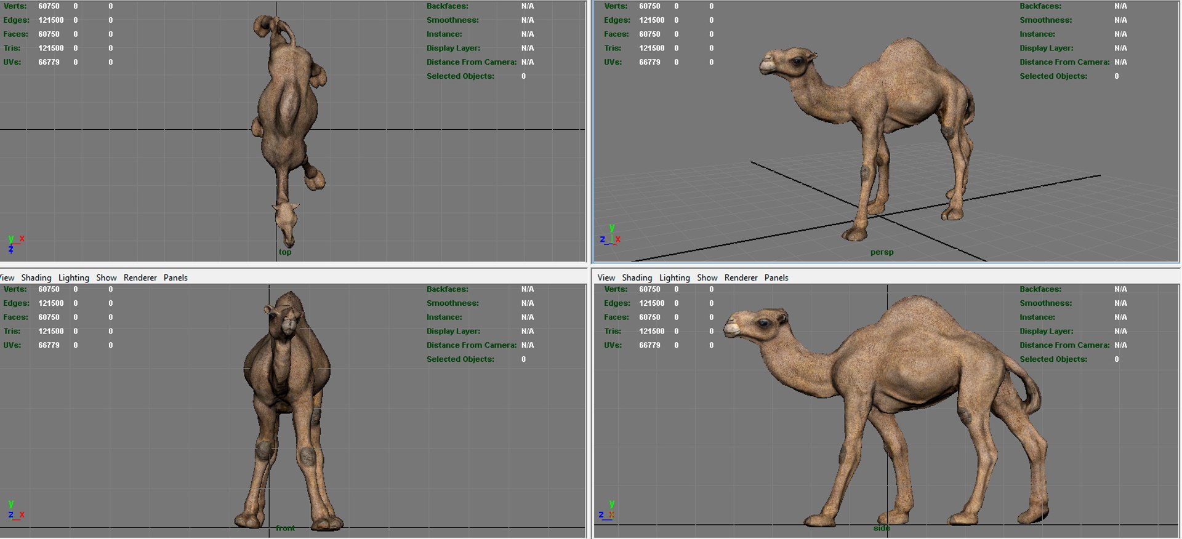
Task: Open View menu in side view panel
Action: coord(606,278)
